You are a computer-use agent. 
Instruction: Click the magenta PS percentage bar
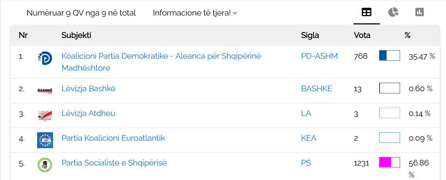[x=389, y=162]
